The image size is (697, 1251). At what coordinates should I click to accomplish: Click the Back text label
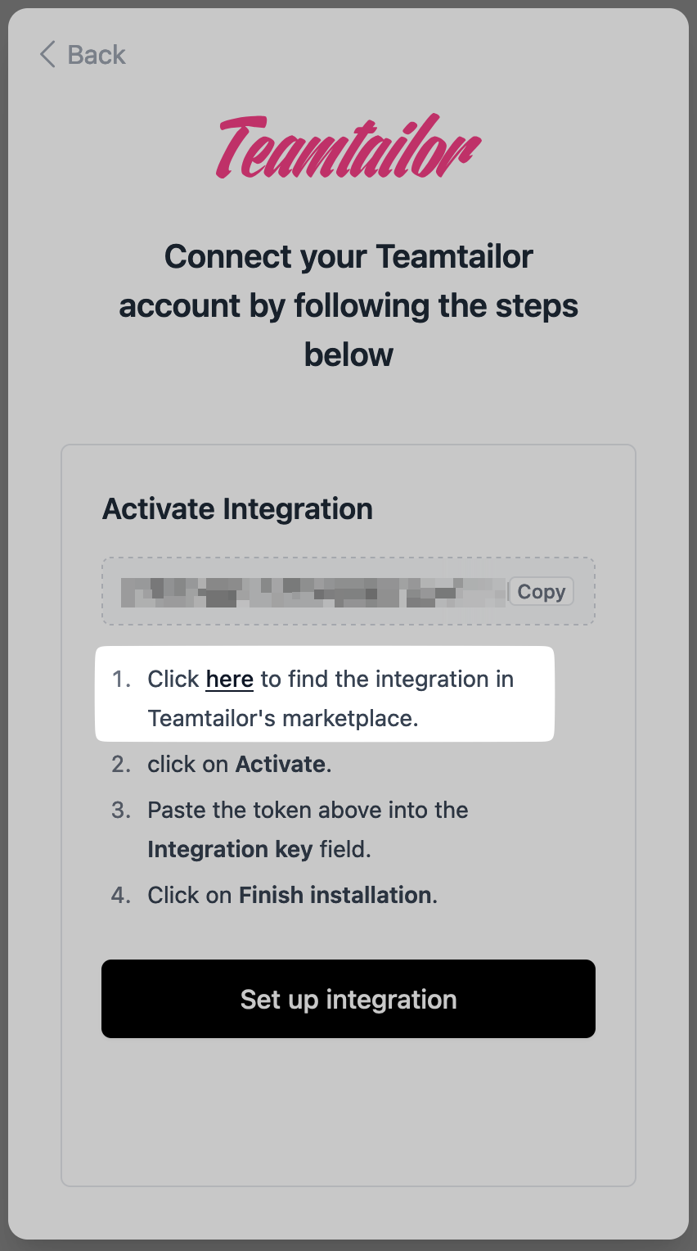point(96,55)
